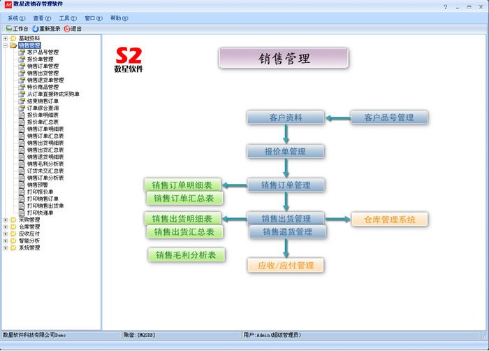The image size is (489, 351).
Task: Click the report icon beside 报价单汇总表
Action: (22, 122)
